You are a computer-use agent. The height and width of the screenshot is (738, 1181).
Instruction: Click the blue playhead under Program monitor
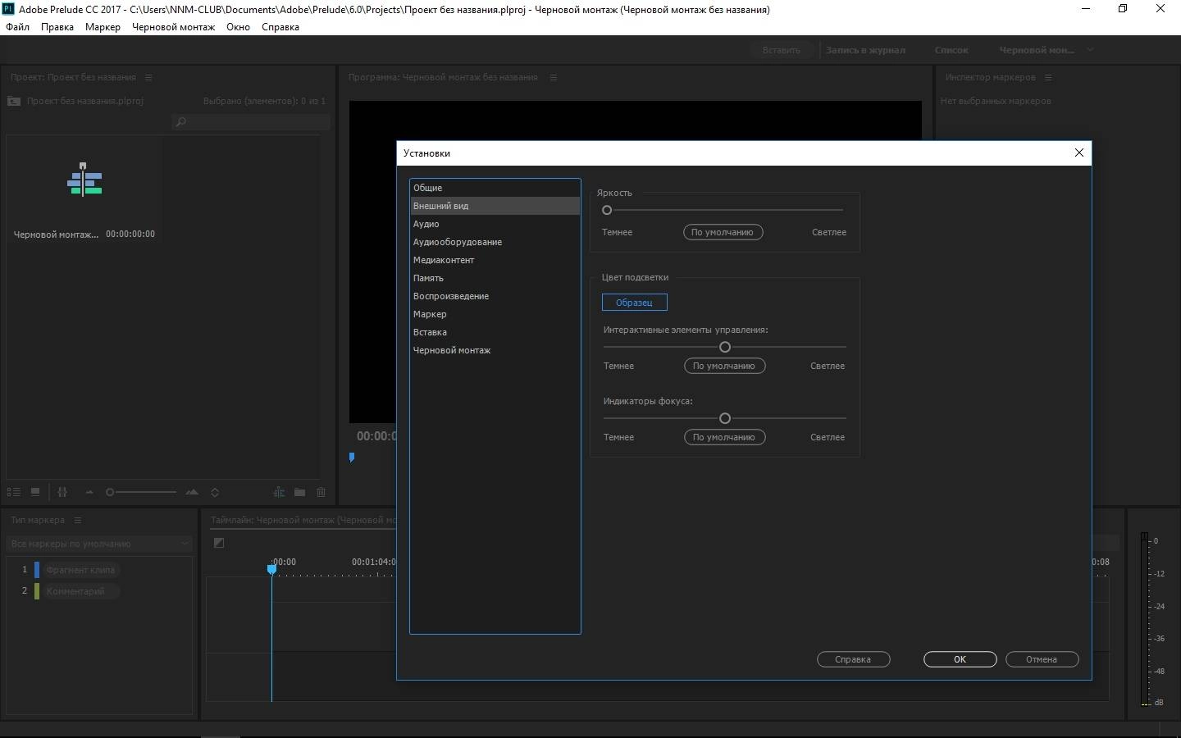point(352,458)
